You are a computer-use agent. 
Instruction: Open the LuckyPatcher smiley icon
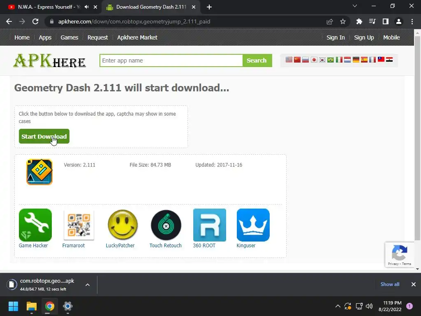(x=123, y=225)
